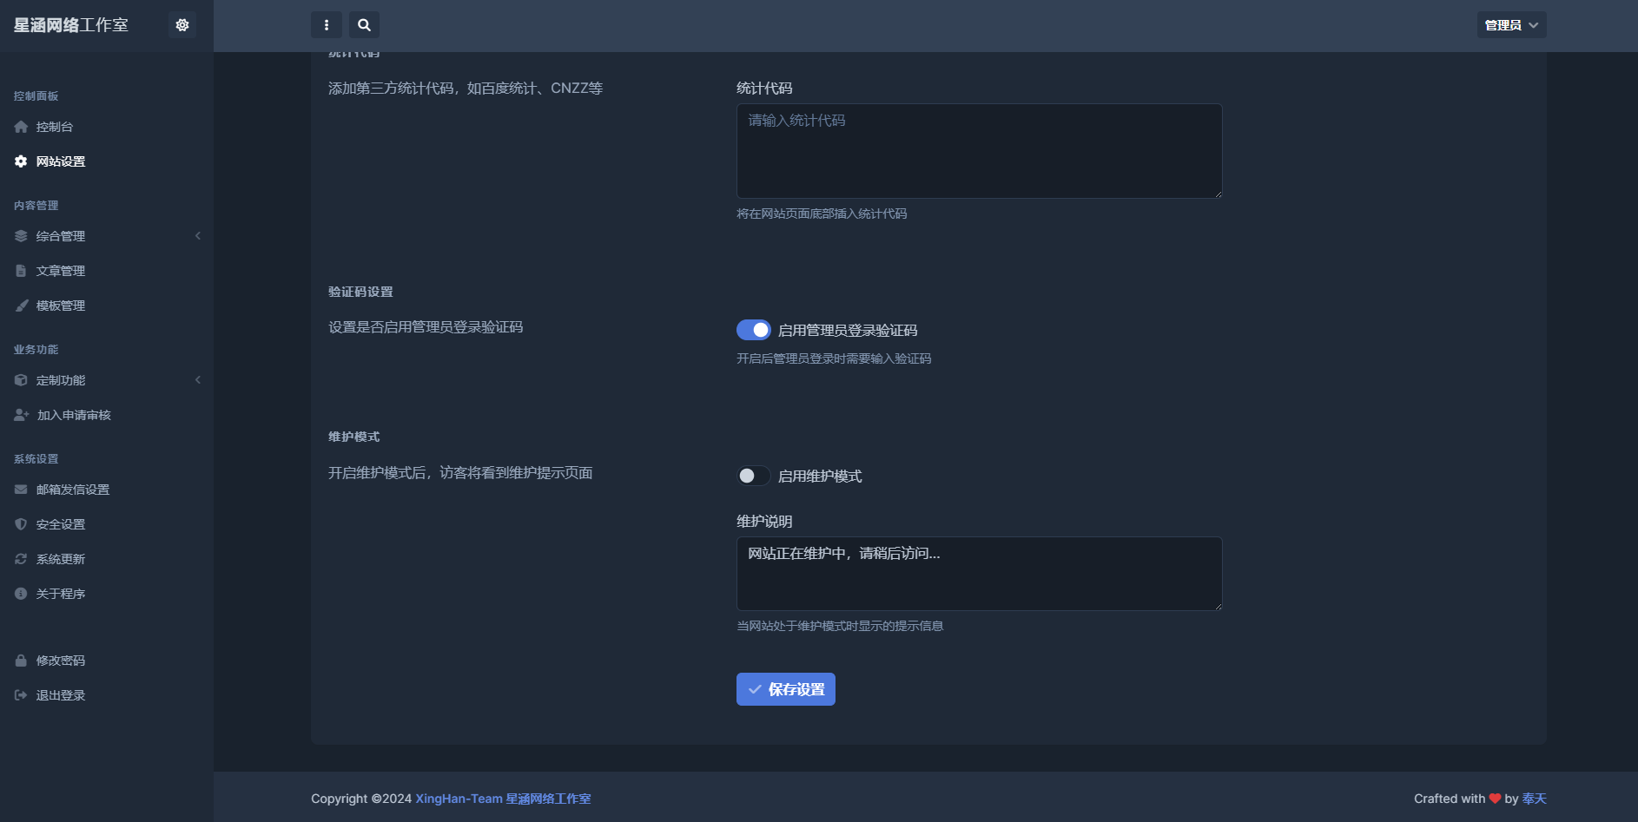Image resolution: width=1638 pixels, height=822 pixels.
Task: Open the XingHan-Team 星涵网络工作室 footer link
Action: pos(503,799)
